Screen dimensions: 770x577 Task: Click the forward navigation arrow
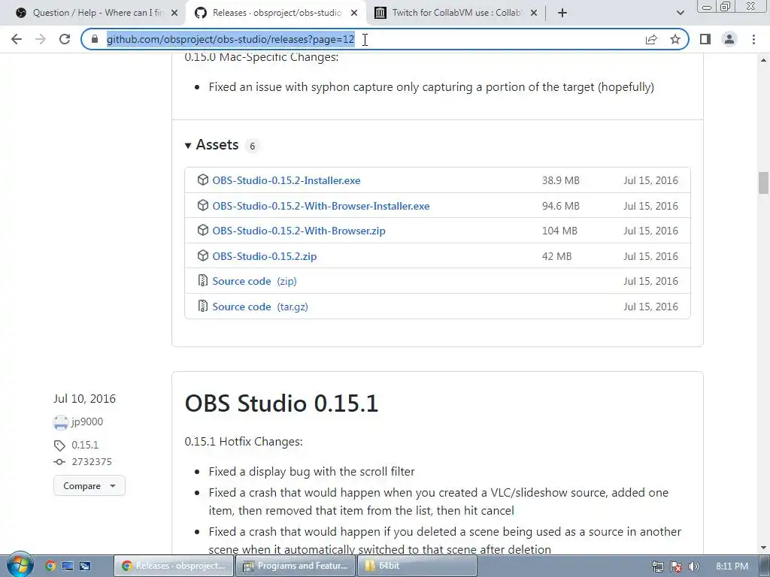click(x=41, y=39)
